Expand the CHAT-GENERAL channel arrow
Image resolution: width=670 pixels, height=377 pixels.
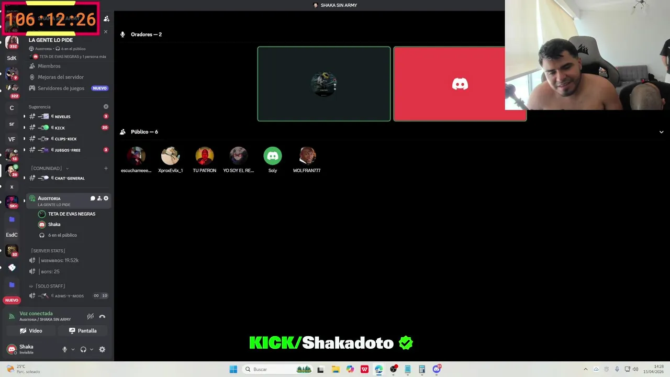point(24,178)
